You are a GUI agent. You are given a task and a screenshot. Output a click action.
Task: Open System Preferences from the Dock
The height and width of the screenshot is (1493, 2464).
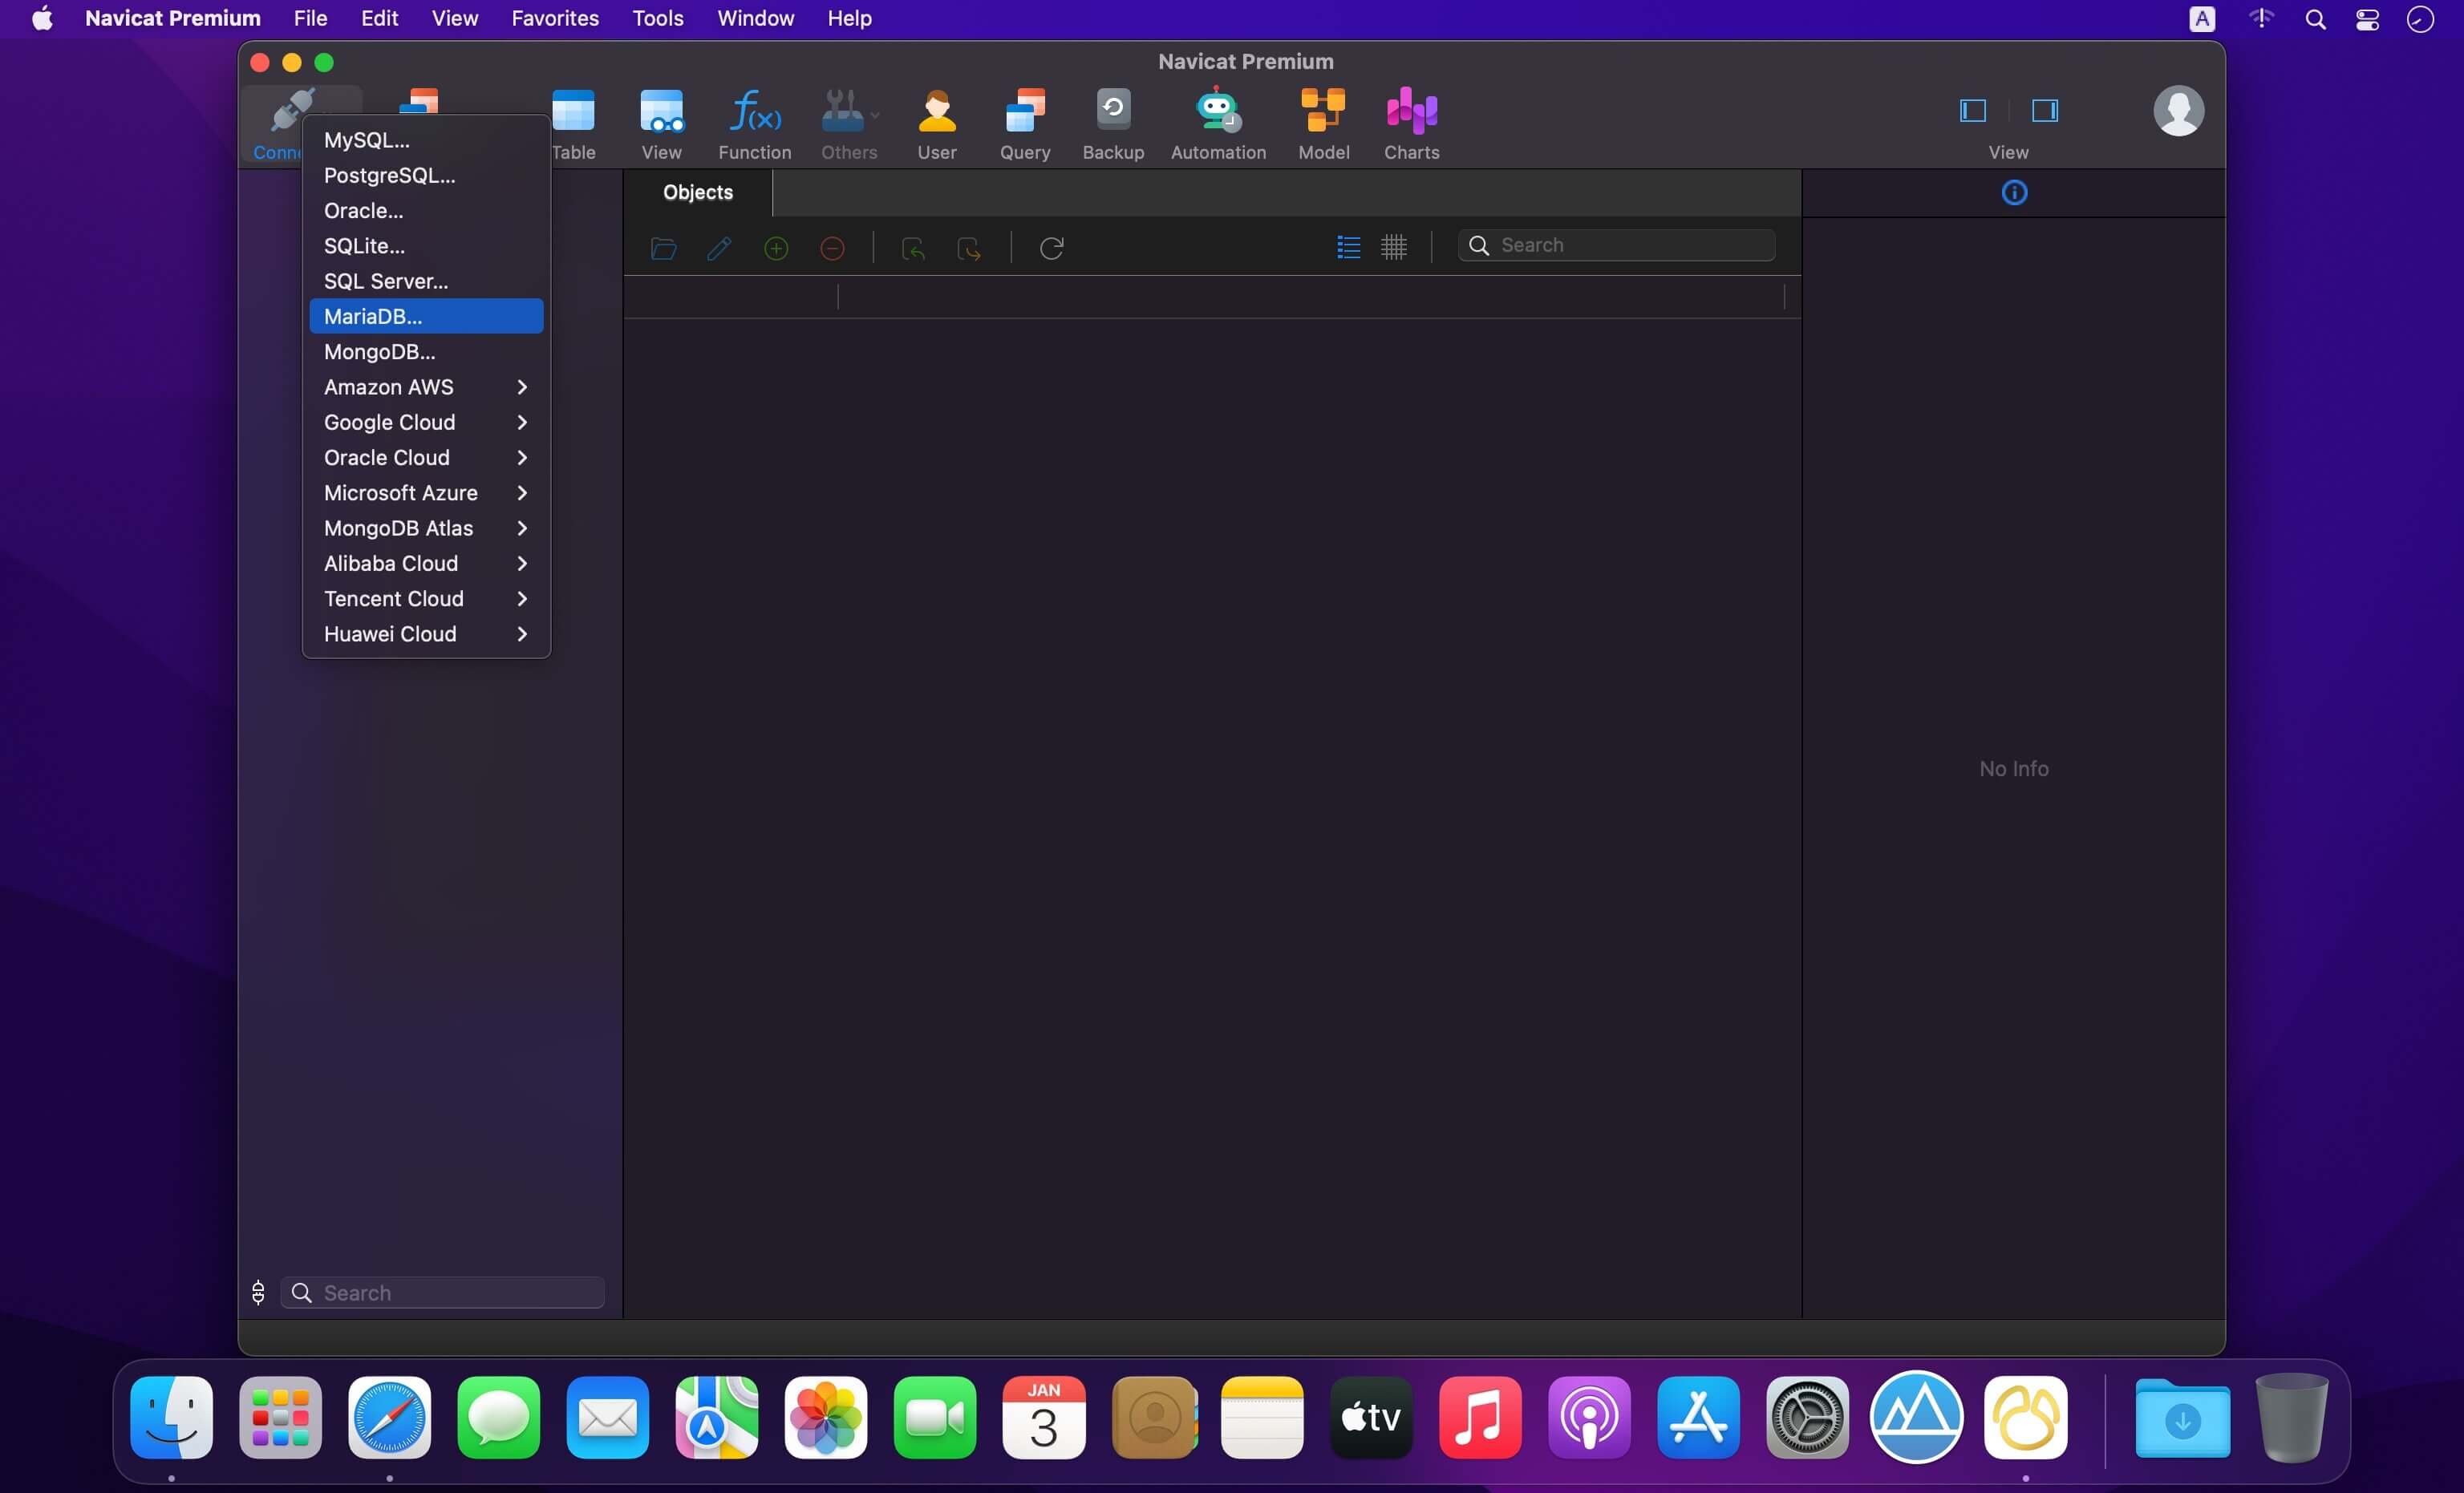[1806, 1417]
